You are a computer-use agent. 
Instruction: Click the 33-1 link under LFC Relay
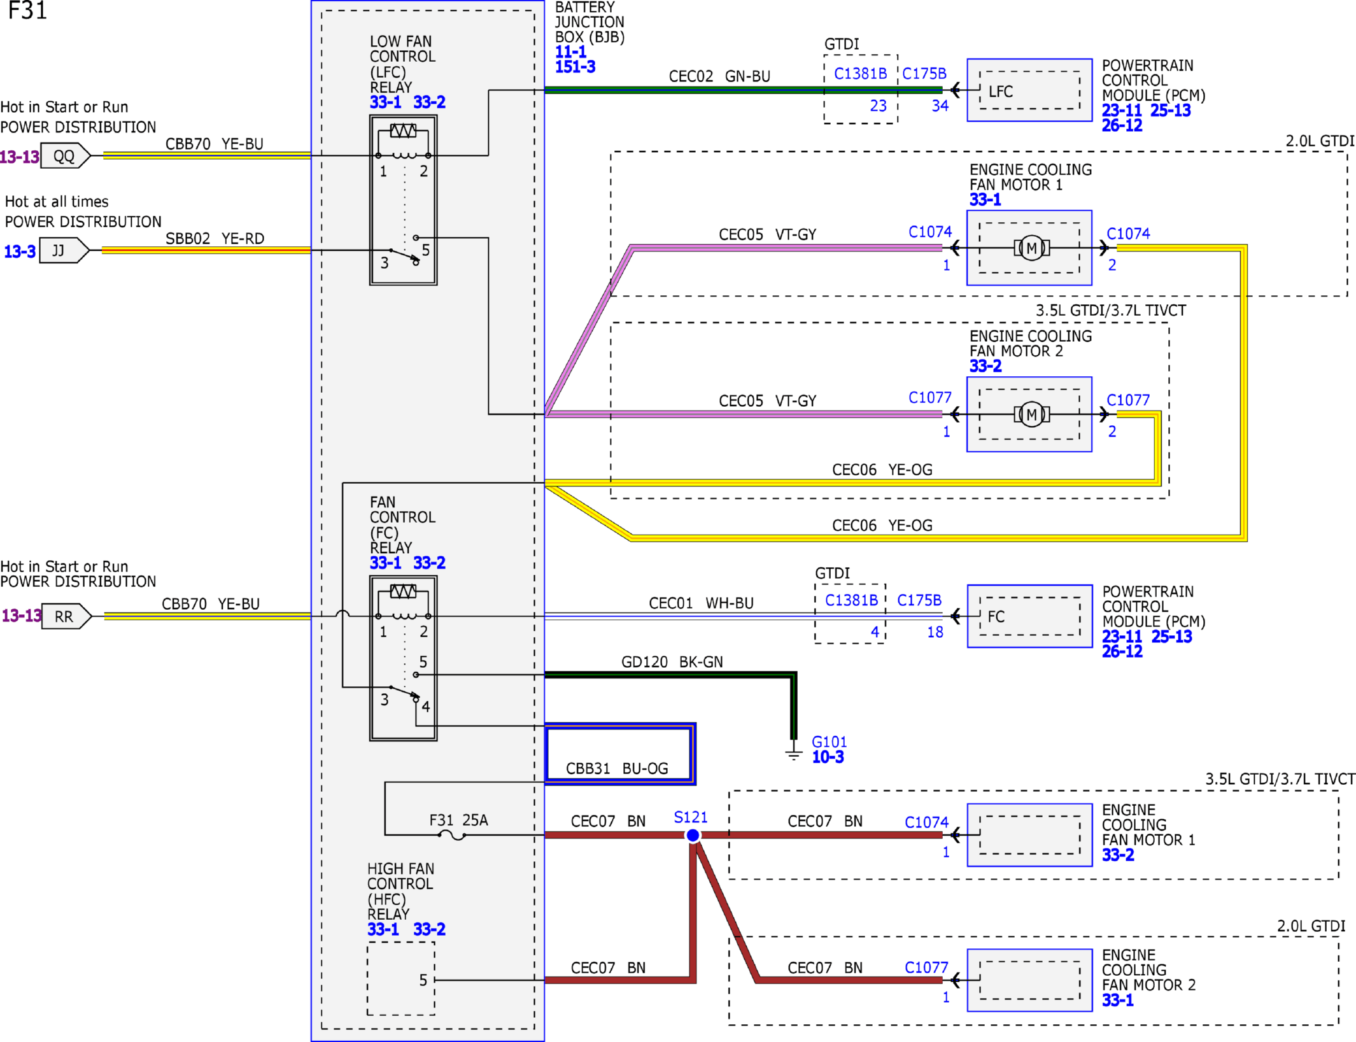(385, 102)
